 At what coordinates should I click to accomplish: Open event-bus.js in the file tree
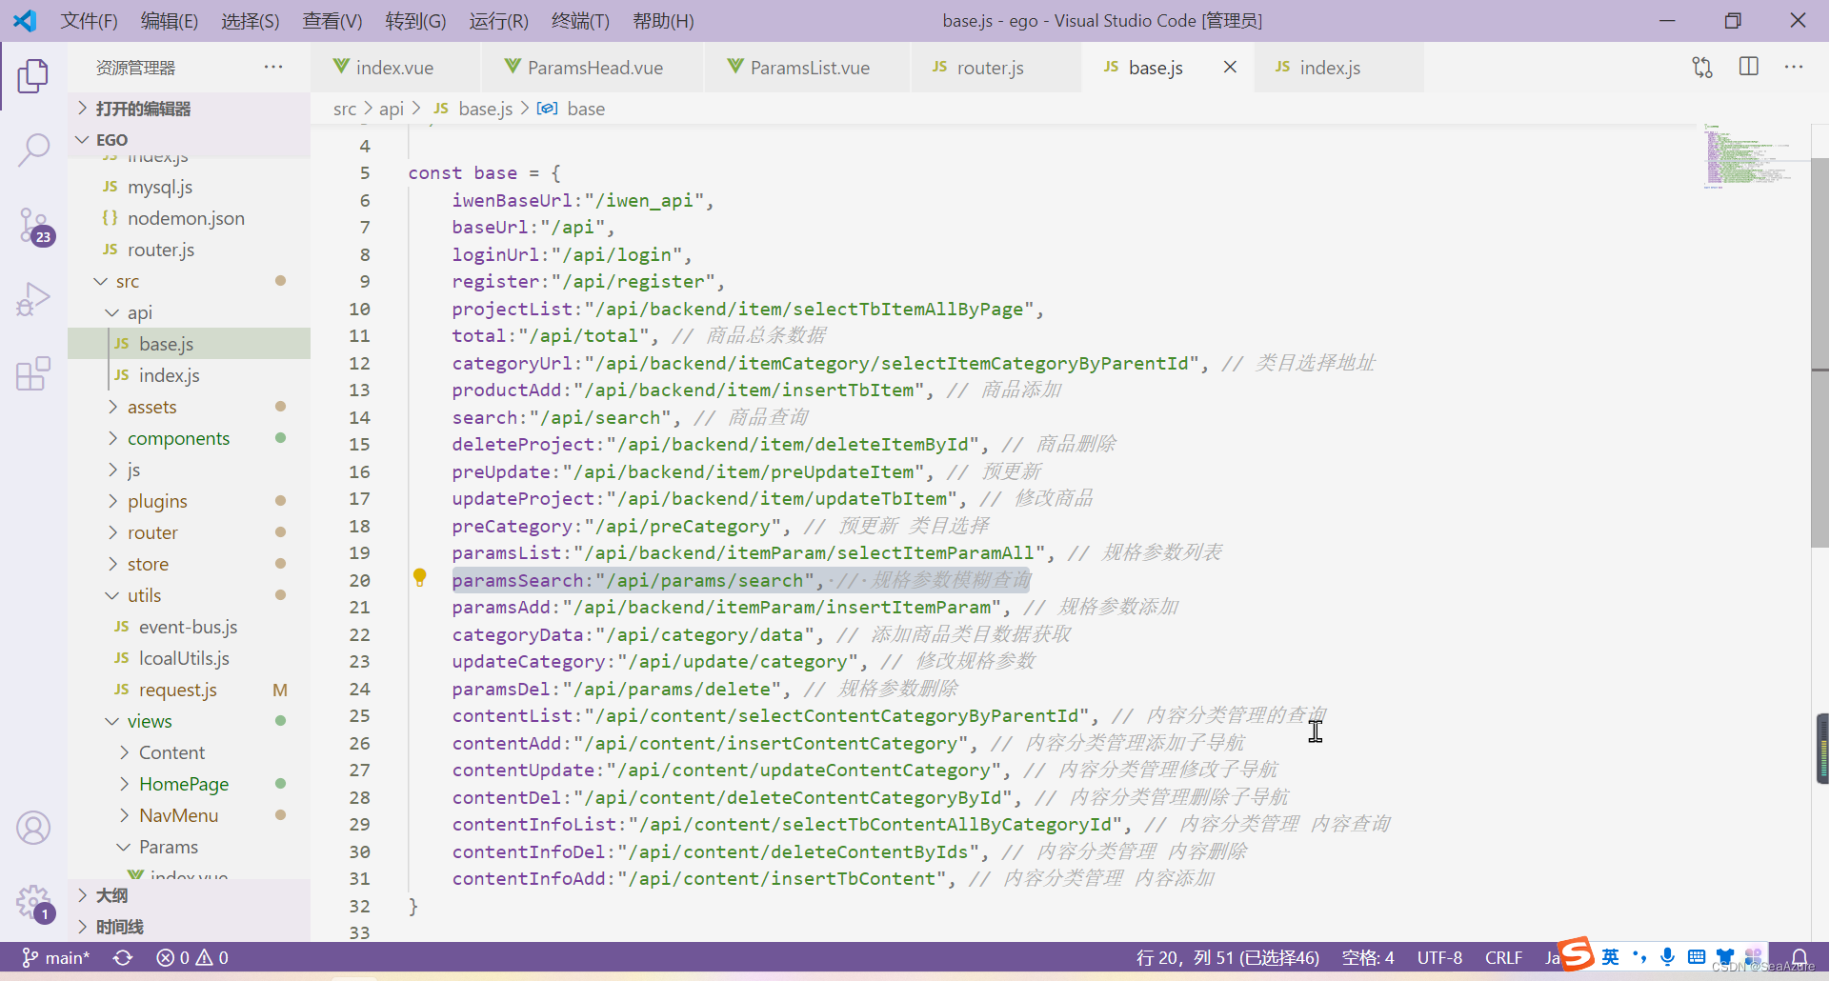pos(189,627)
